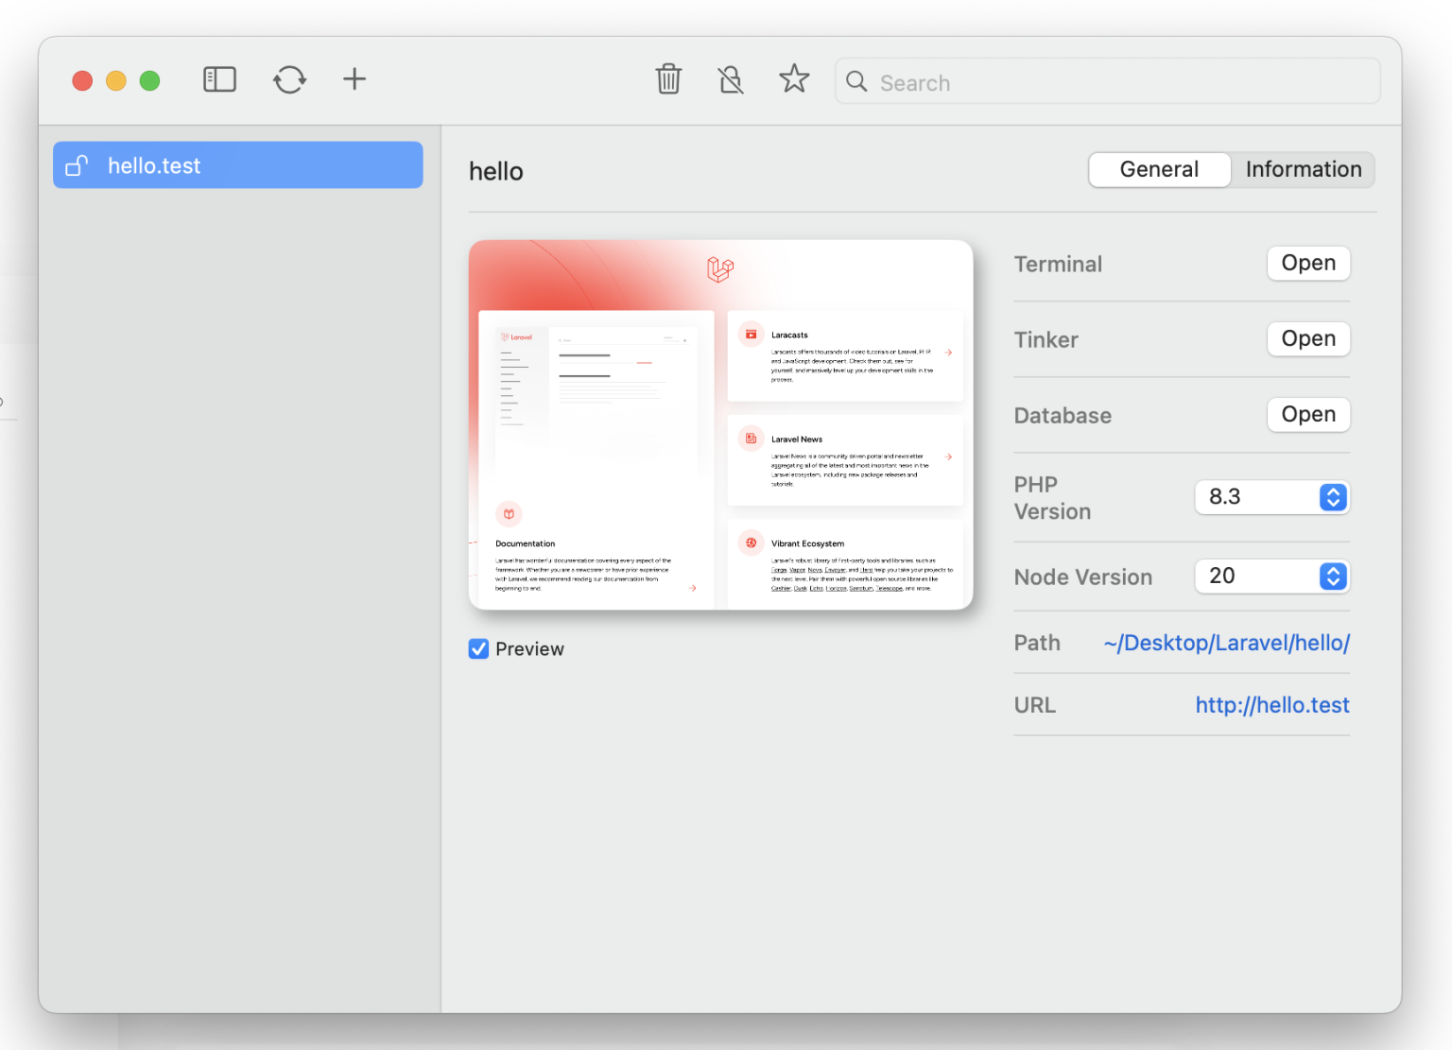The width and height of the screenshot is (1452, 1050).
Task: Click the unlocked padlock beside hello.test
Action: click(x=77, y=166)
